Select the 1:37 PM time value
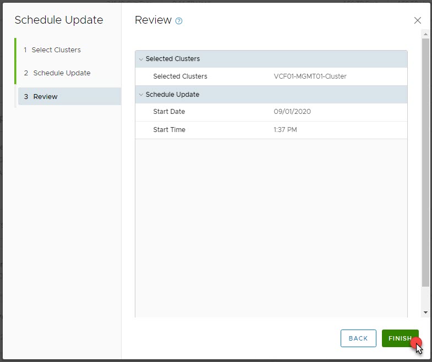432x362 pixels. pos(285,130)
